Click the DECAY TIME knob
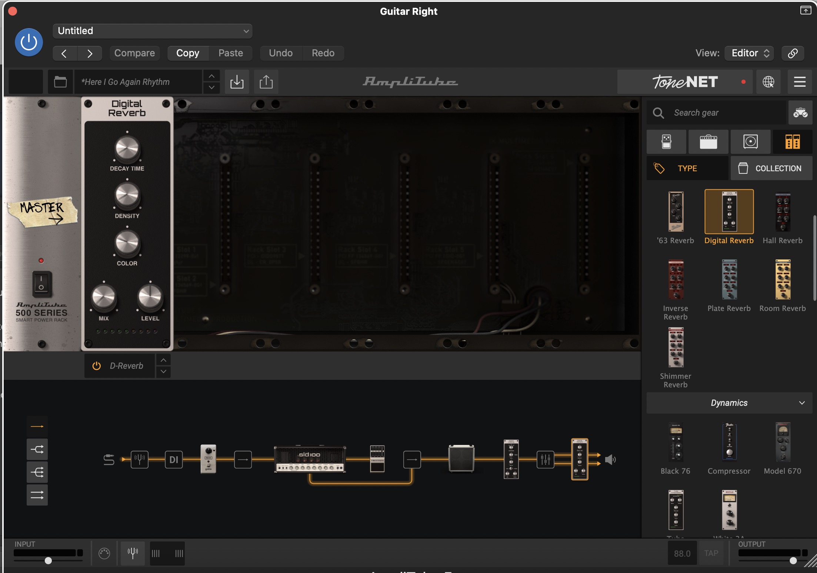 pyautogui.click(x=127, y=149)
